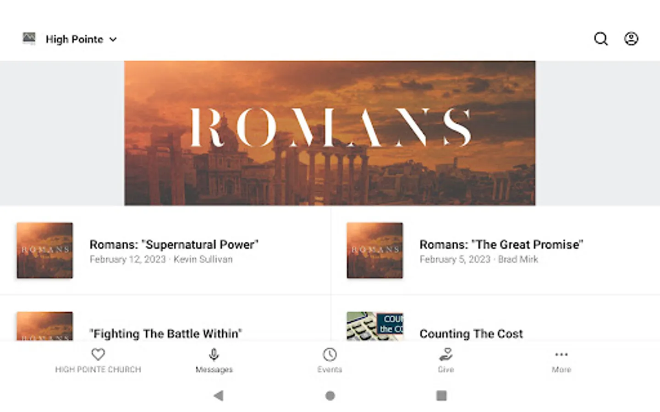The image size is (660, 412).
Task: Select the Counting the Cost thumbnail
Action: (x=375, y=326)
